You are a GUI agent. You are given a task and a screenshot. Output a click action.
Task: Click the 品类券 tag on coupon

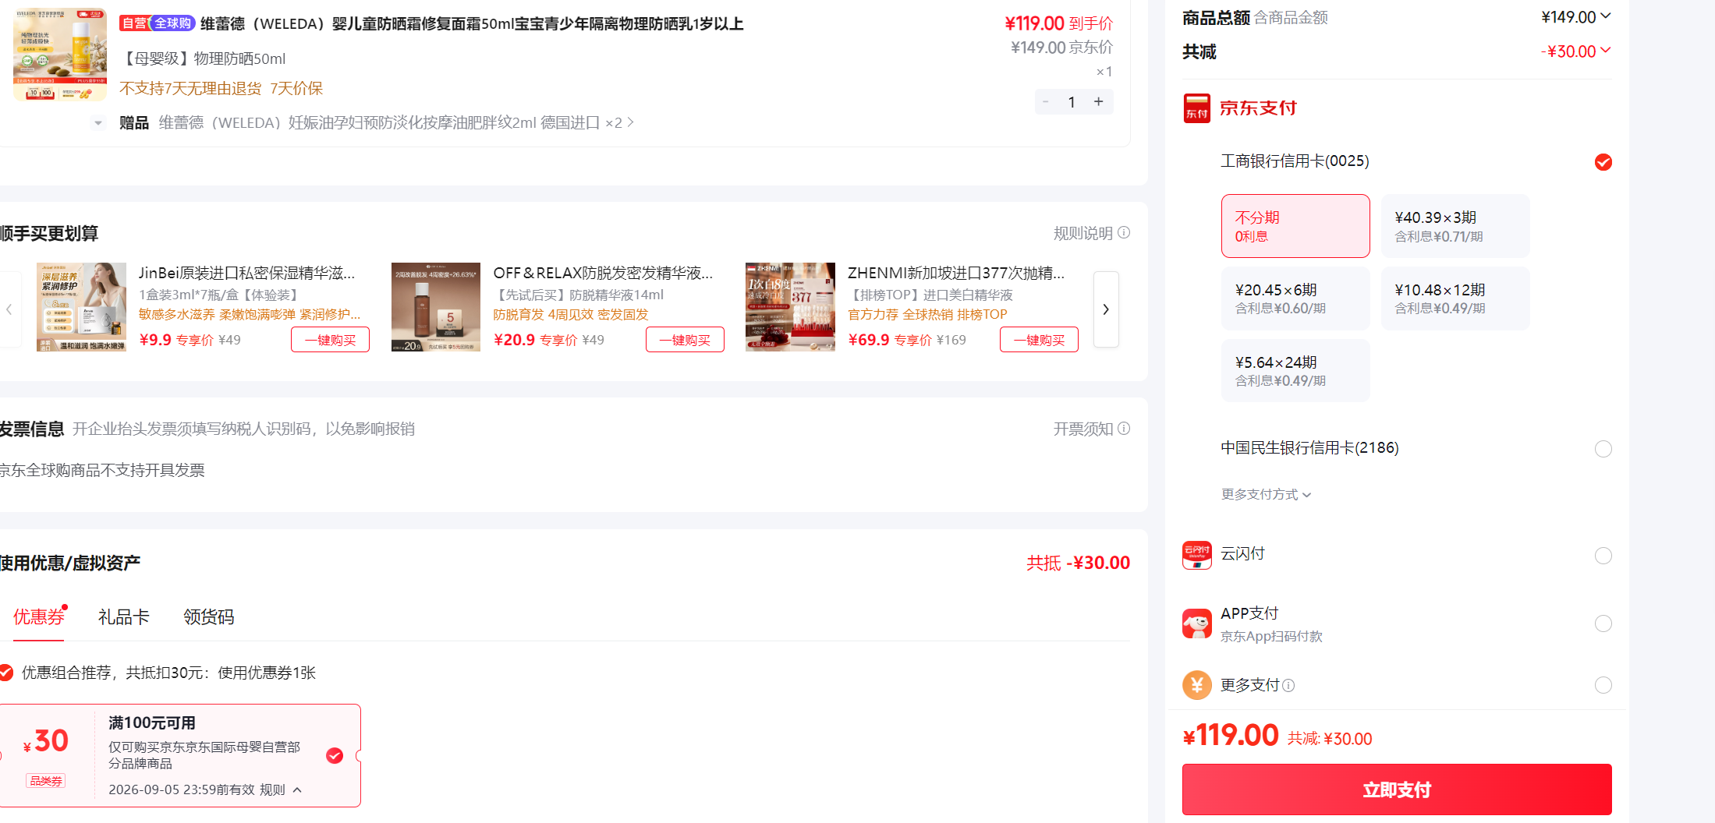(x=46, y=781)
